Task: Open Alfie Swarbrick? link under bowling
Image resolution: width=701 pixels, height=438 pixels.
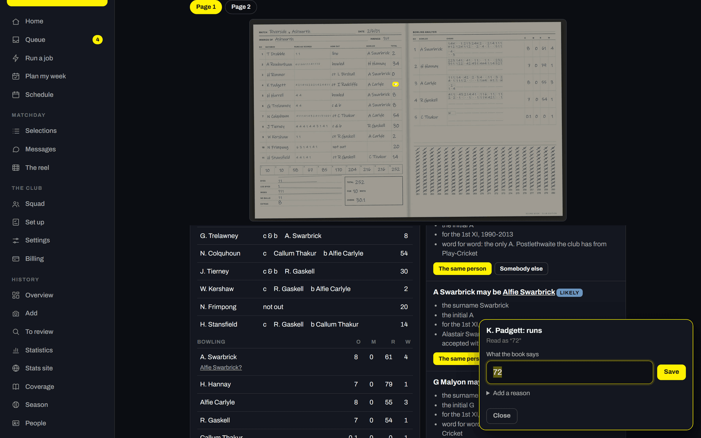Action: pyautogui.click(x=221, y=368)
